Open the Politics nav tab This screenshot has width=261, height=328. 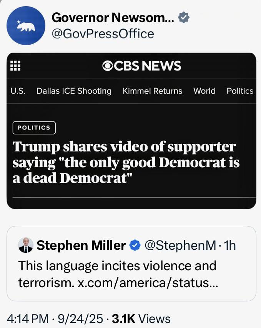pyautogui.click(x=240, y=91)
